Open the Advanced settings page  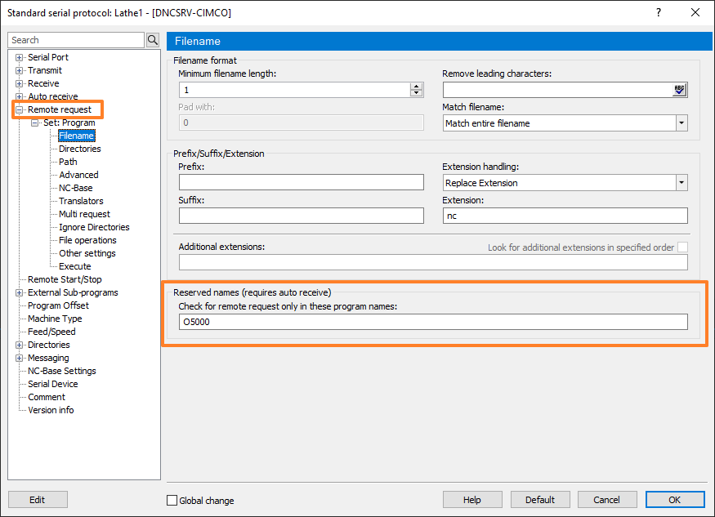[78, 175]
